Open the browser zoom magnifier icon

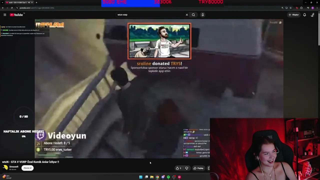282,8
